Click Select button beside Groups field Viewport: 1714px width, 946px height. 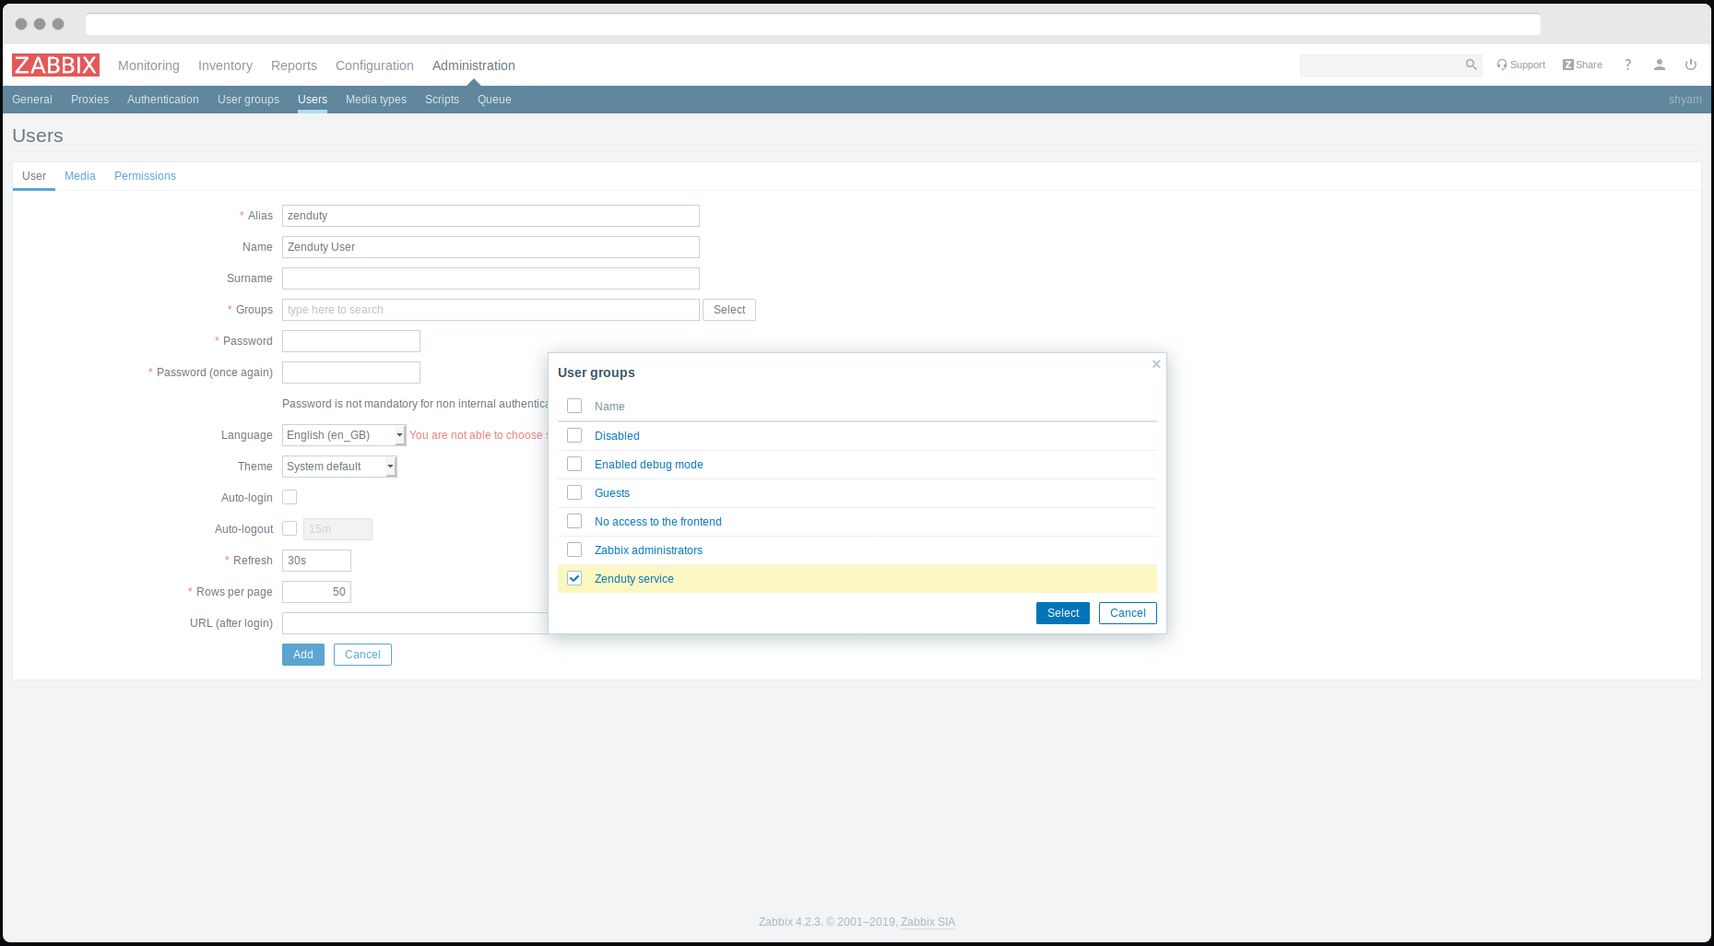tap(729, 310)
